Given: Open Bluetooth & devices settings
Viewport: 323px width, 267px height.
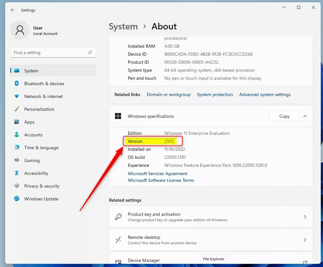Looking at the screenshot, I should click(x=44, y=84).
